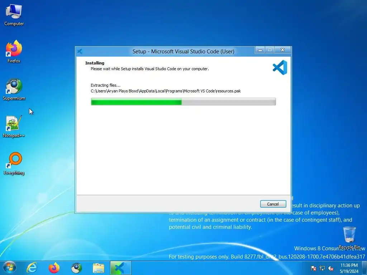Select the Firefox desktop shortcut
The height and width of the screenshot is (275, 367).
pyautogui.click(x=14, y=52)
